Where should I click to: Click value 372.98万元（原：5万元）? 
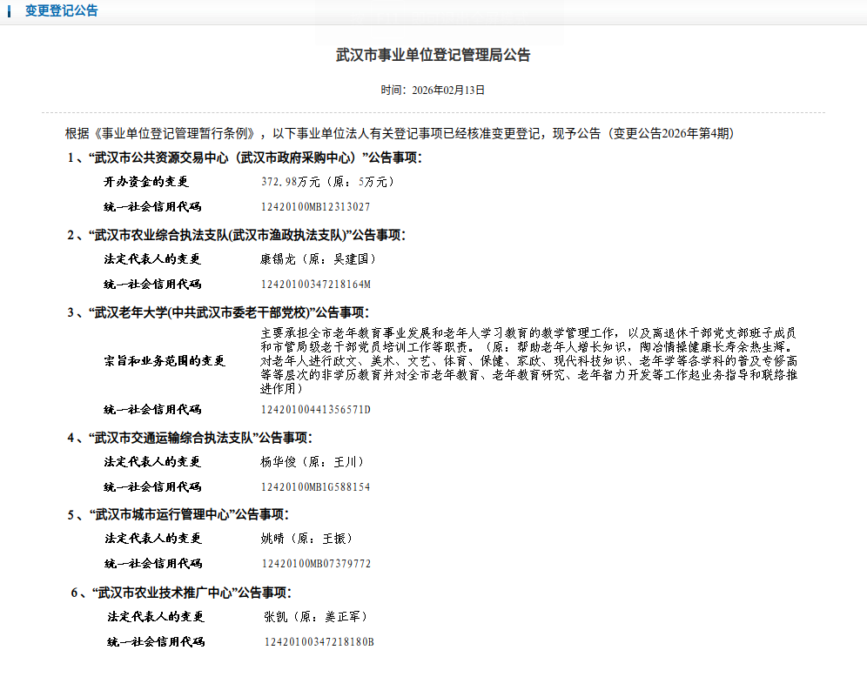tap(326, 181)
